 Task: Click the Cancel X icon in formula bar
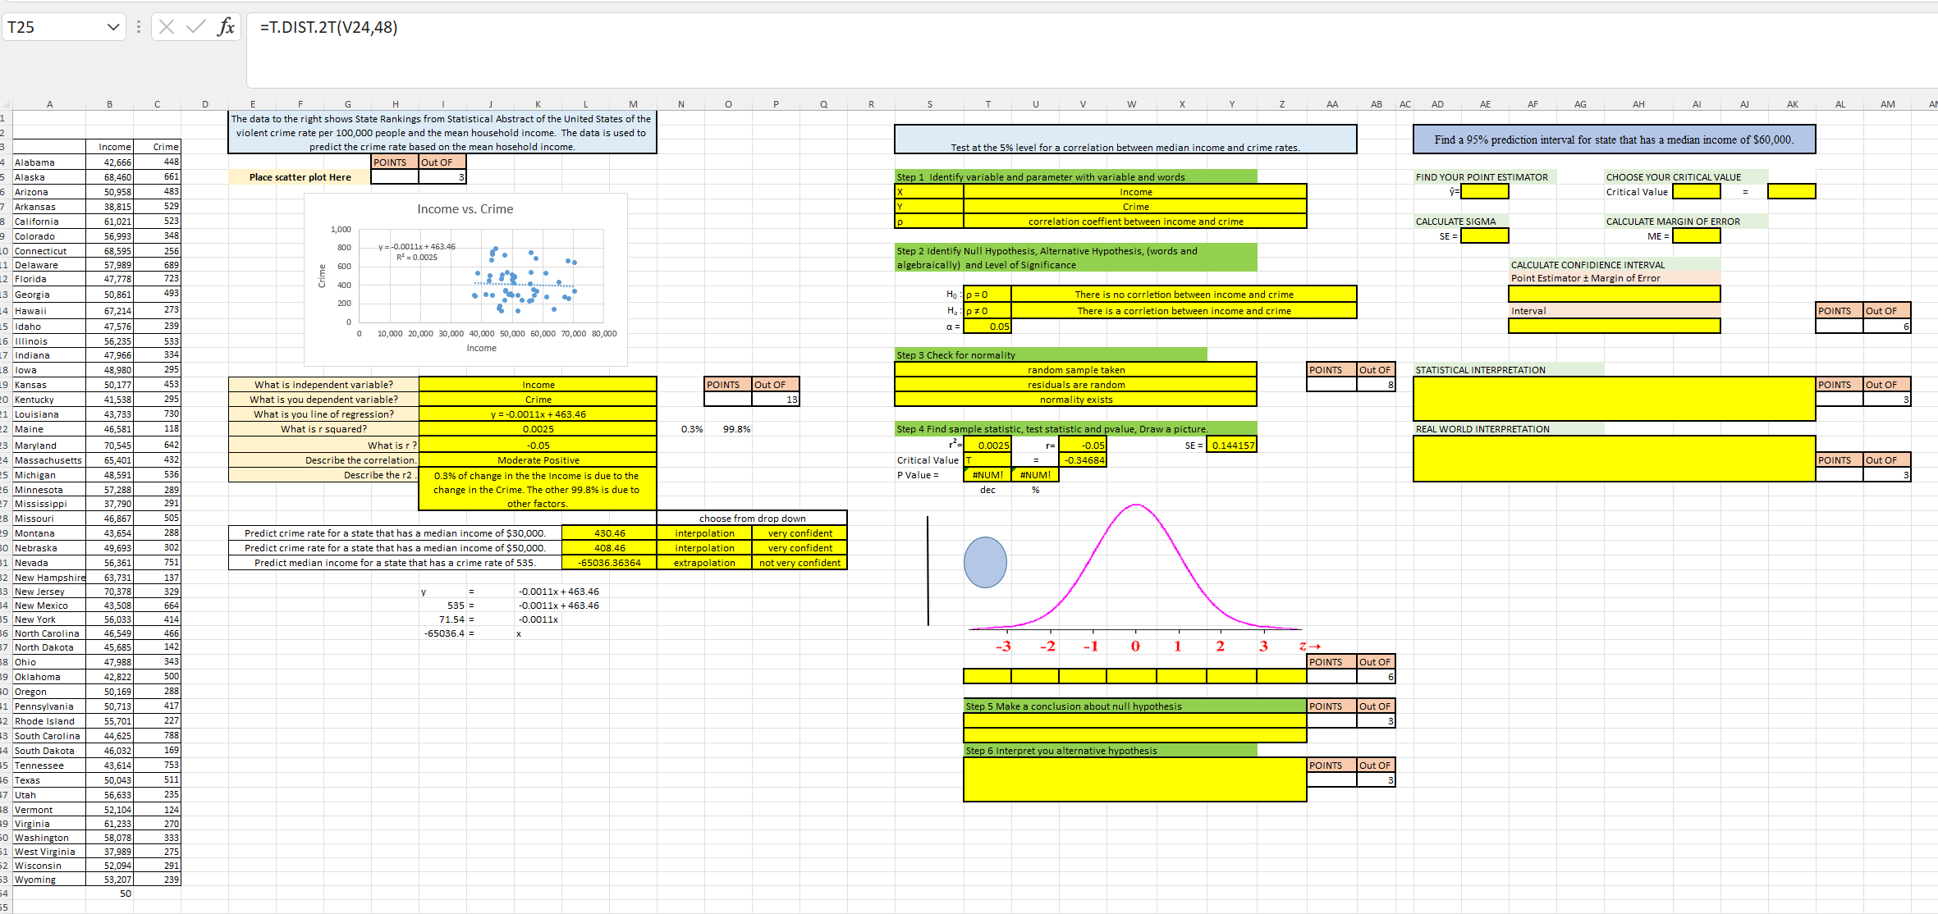tap(167, 27)
